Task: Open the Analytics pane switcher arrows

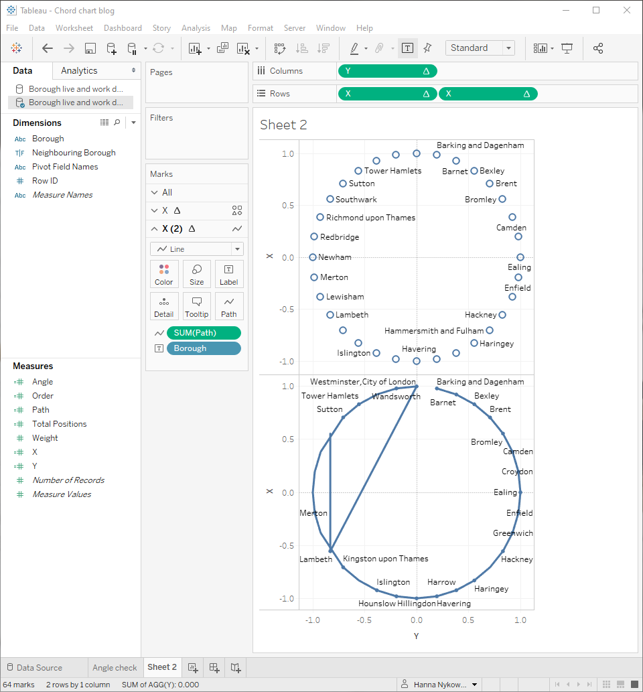Action: (x=133, y=70)
